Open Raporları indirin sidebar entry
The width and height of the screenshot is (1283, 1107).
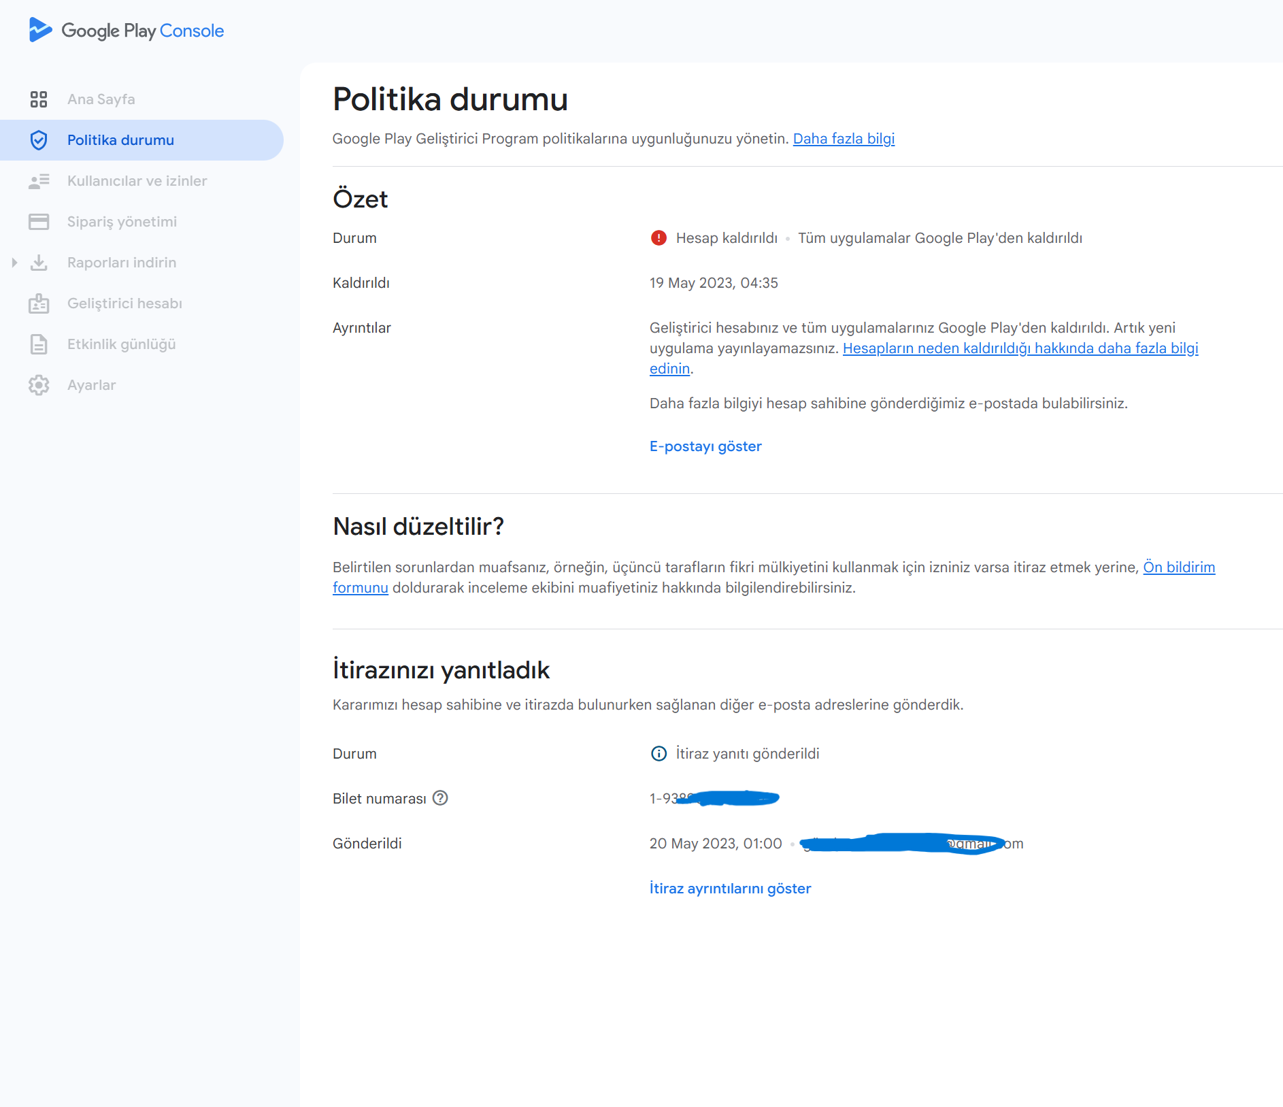pos(141,263)
